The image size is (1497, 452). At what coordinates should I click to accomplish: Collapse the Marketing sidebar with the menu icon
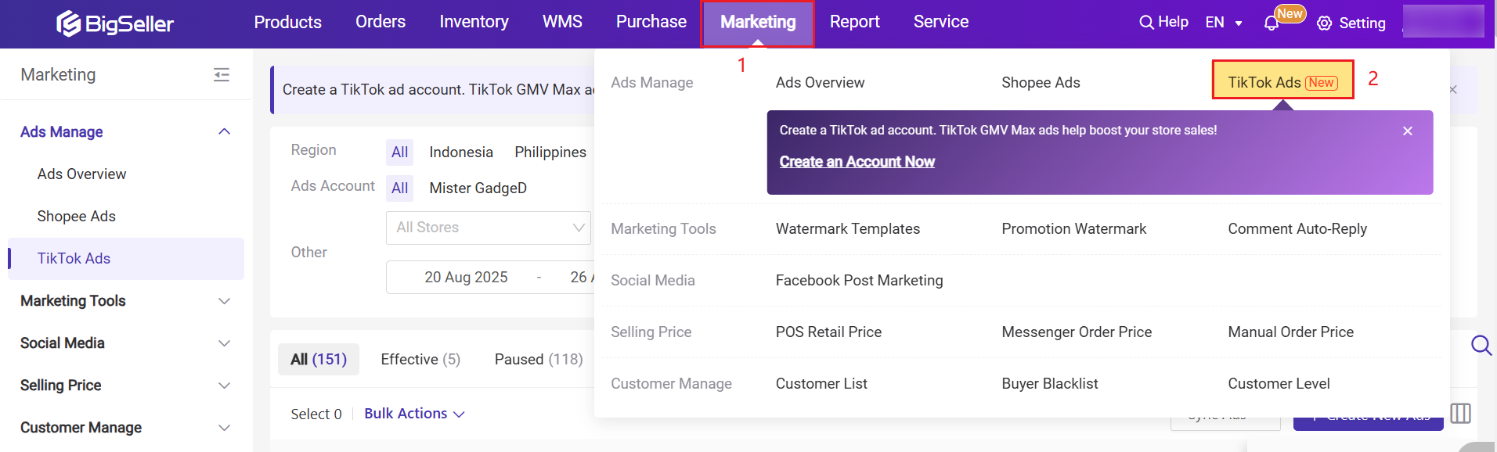(222, 74)
